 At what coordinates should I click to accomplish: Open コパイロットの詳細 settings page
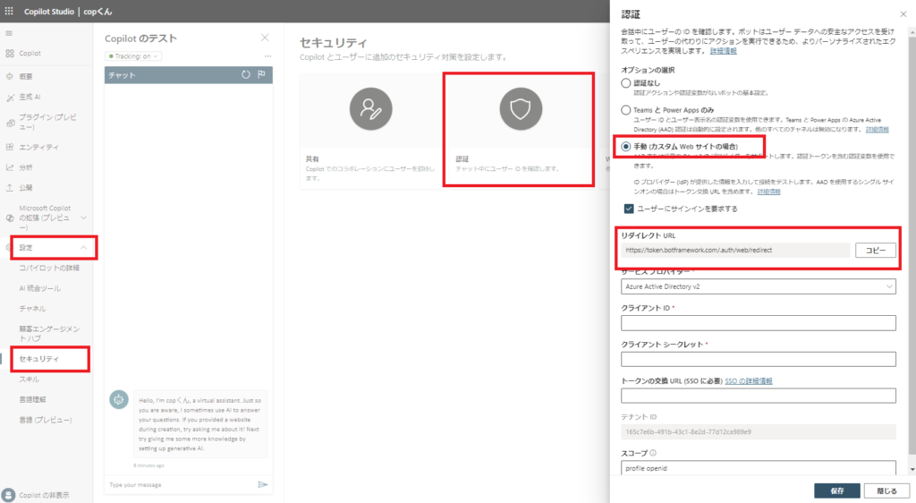(49, 268)
